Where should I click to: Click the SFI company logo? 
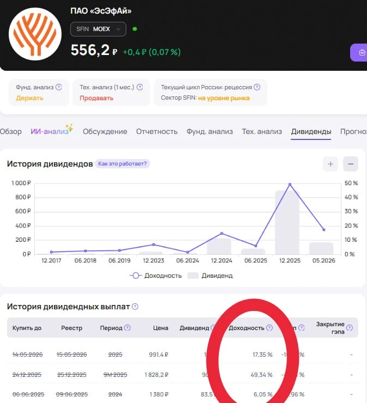[35, 34]
